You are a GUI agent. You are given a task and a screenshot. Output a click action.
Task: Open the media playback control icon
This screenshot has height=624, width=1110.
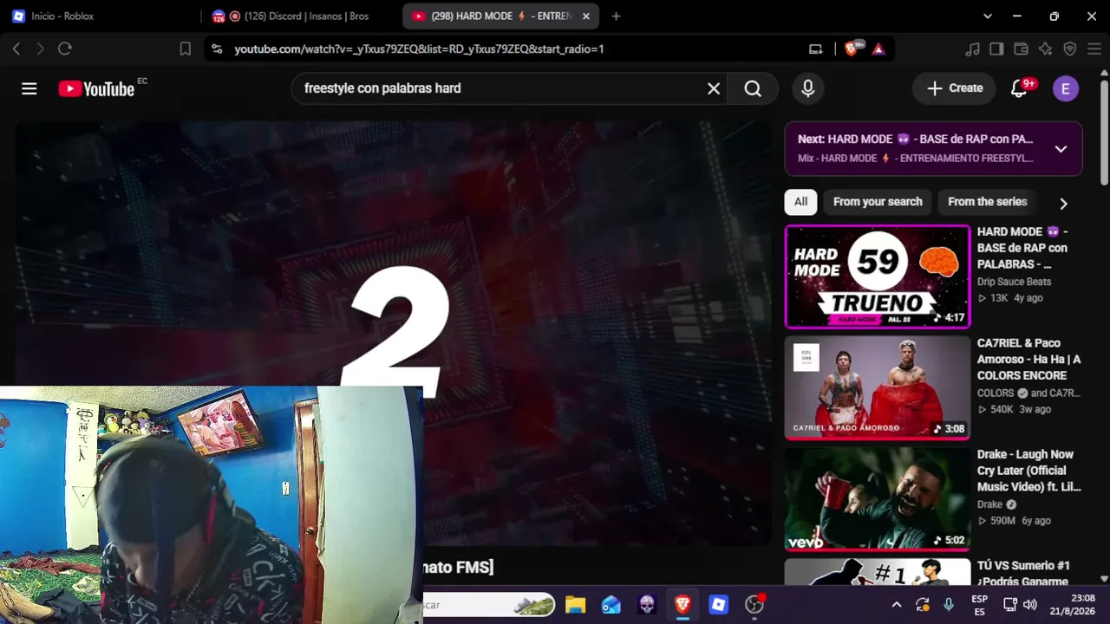972,49
